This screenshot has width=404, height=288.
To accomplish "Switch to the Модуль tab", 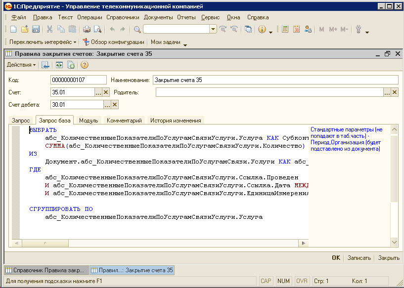I will pos(89,120).
